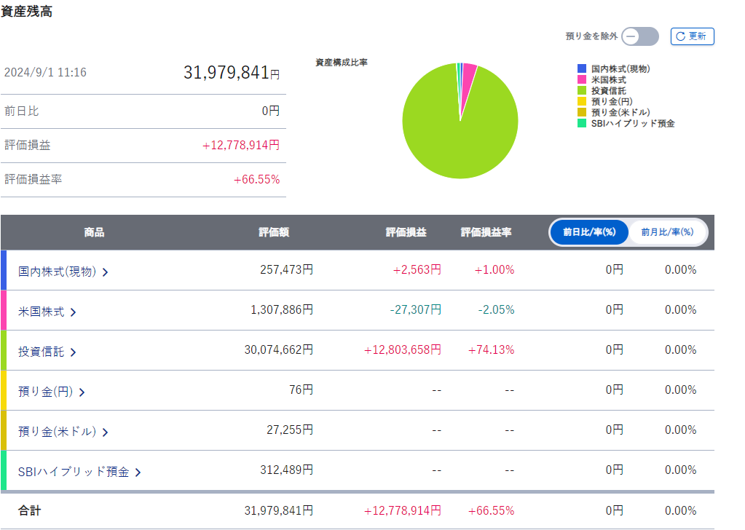This screenshot has width=745, height=530.
Task: Click chevron beside 預り金(米ドル)
Action: click(x=106, y=432)
